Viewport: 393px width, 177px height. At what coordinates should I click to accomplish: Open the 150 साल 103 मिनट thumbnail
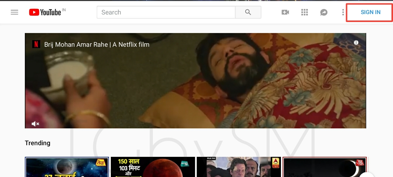pyautogui.click(x=153, y=167)
